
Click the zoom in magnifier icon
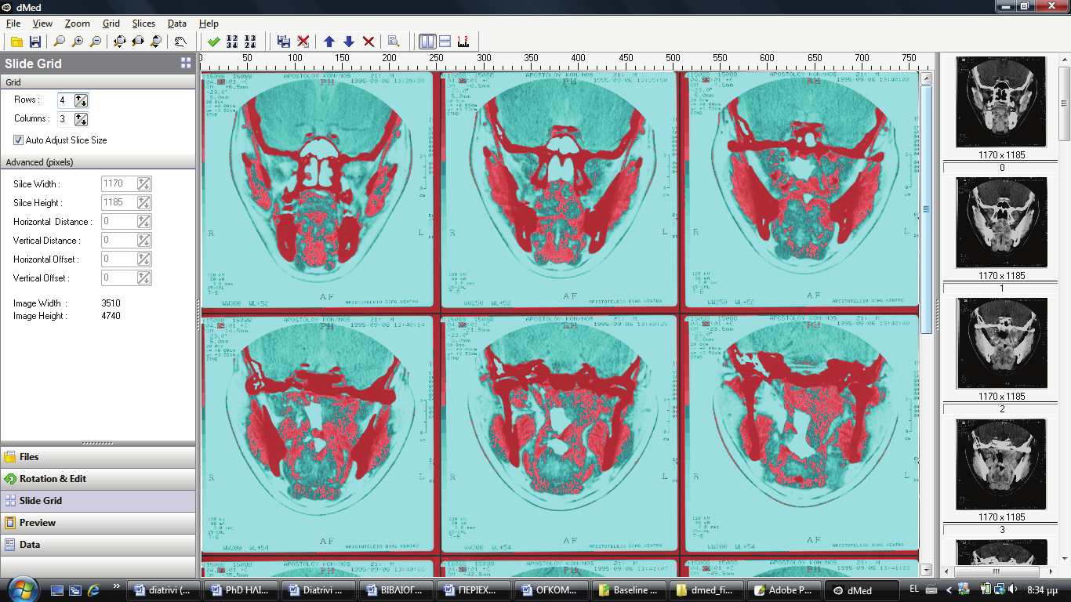click(78, 42)
